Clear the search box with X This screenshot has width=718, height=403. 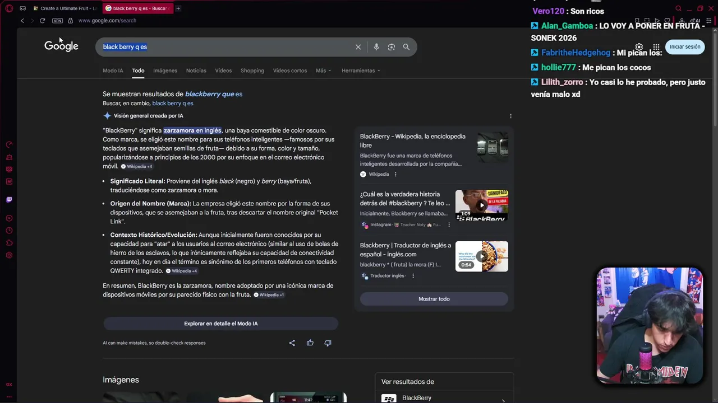point(358,47)
